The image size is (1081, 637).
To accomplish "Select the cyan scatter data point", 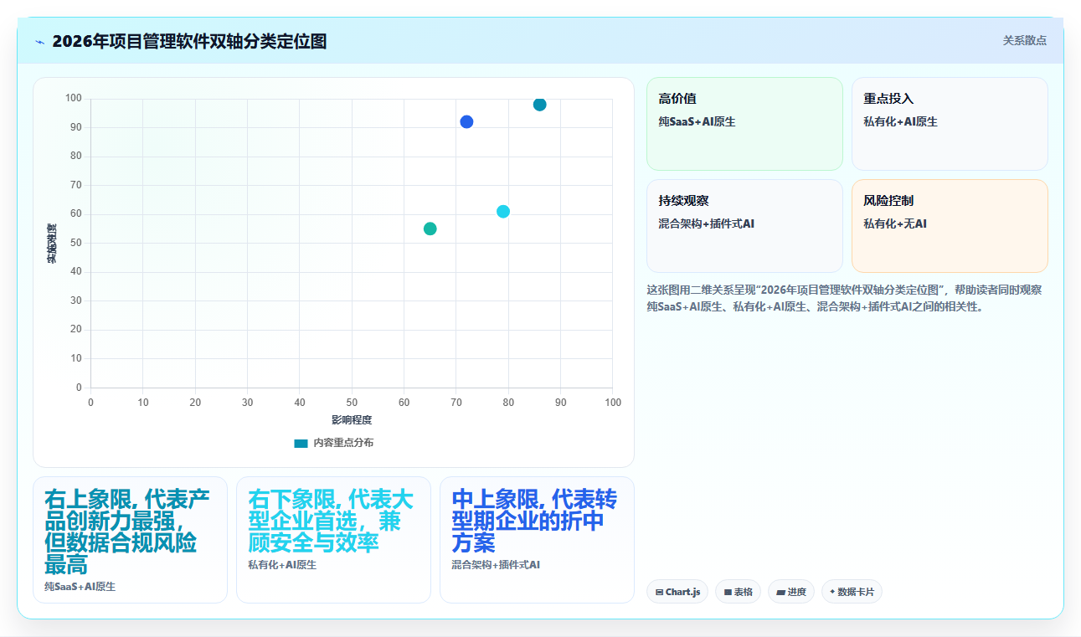I will pyautogui.click(x=503, y=212).
